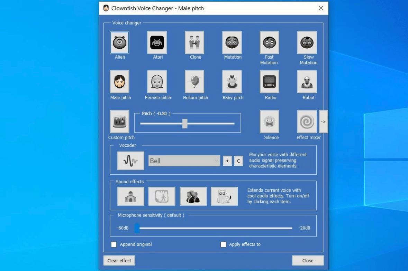
Task: Close the Clownfish window with X
Action: pos(321,8)
